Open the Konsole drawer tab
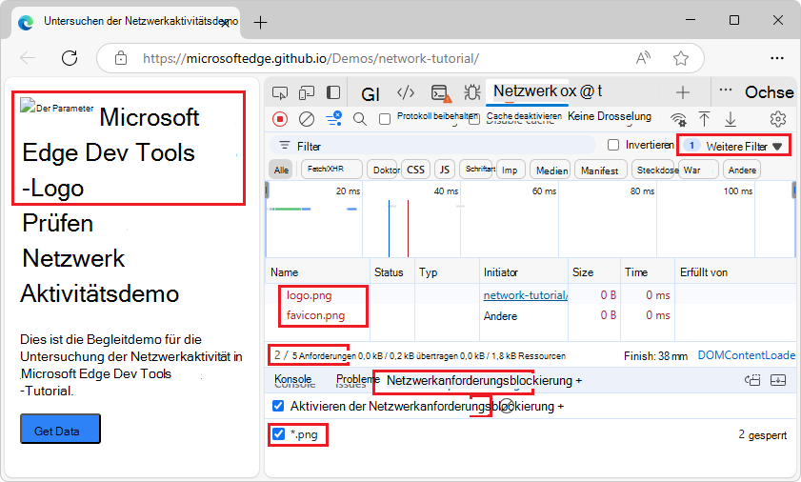The height and width of the screenshot is (482, 801). coord(293,379)
